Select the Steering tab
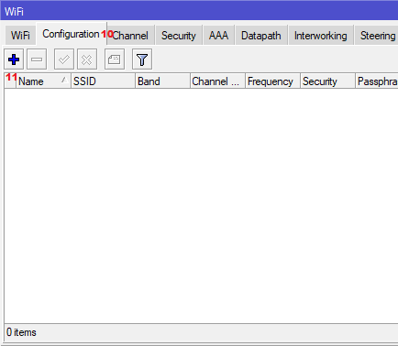 click(x=376, y=36)
